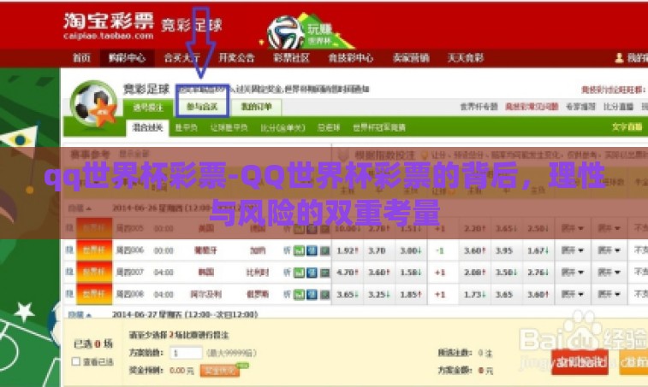Click the gray icon in the 阿尔及利亚 row
The width and height of the screenshot is (648, 387).
coord(325,294)
